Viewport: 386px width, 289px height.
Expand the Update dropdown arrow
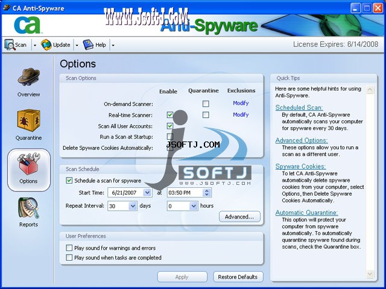(x=77, y=45)
